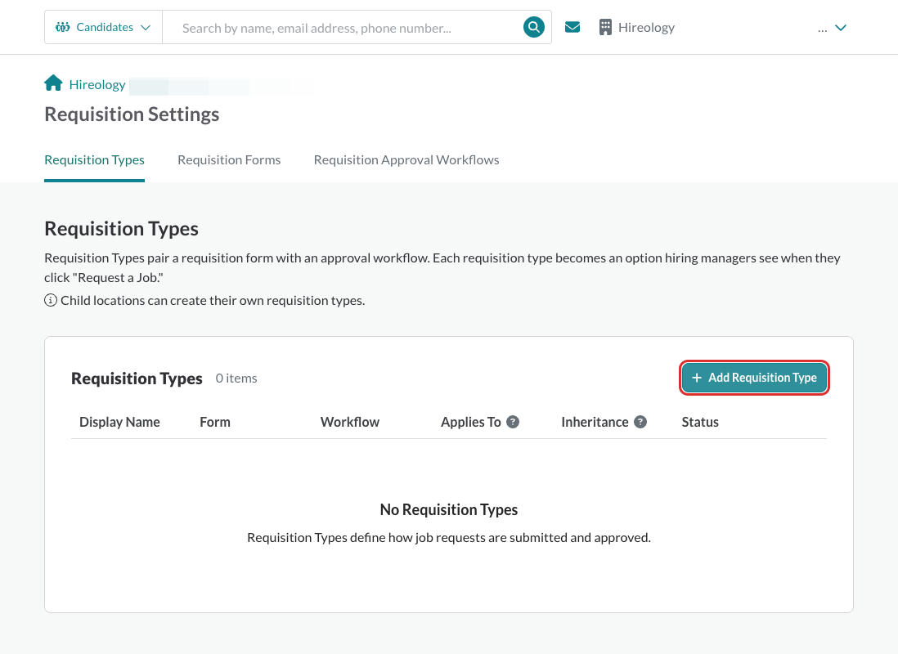Expand the user account menu chevron
898x654 pixels.
pos(840,28)
